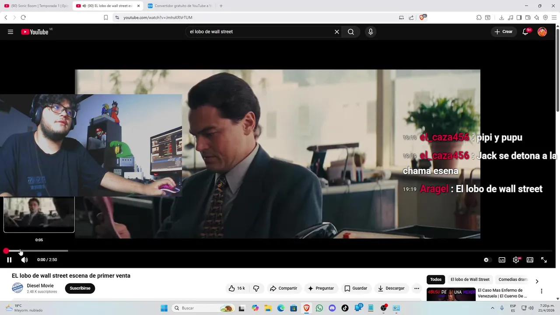The image size is (560, 315).
Task: Open the Windows Start menu
Action: (164, 308)
